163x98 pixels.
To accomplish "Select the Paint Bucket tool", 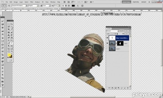I will coord(12,38).
